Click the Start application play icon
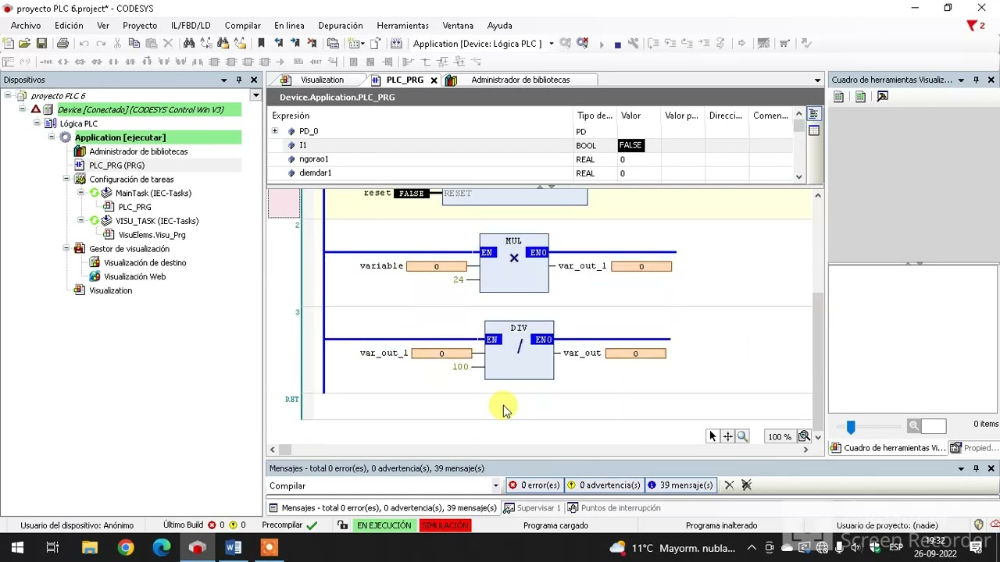The height and width of the screenshot is (562, 1000). 602,44
